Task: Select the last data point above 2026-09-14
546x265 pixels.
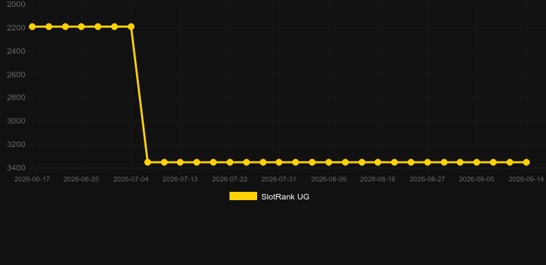Action: [x=526, y=162]
